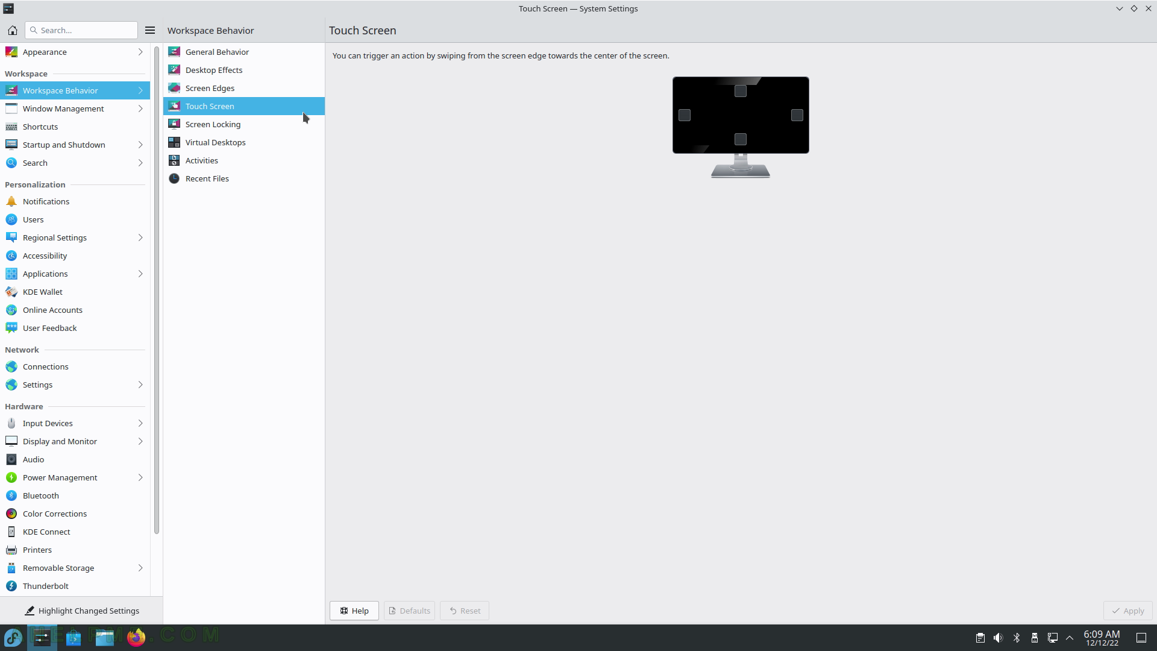Focus the Search settings field
The height and width of the screenshot is (651, 1157).
pyautogui.click(x=81, y=30)
